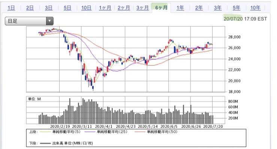Show the 1ヶ月 chart period

pyautogui.click(x=105, y=8)
